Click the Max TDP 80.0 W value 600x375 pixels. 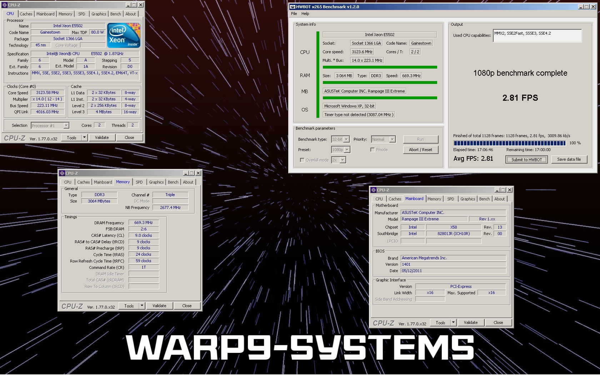(97, 32)
